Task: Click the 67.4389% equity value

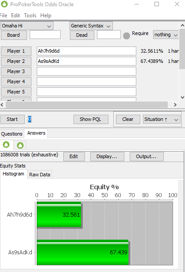Action: click(152, 61)
